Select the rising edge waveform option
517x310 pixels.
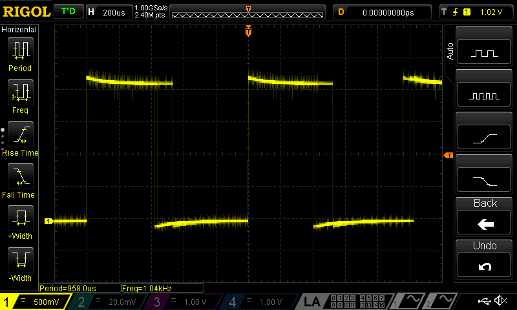click(x=485, y=138)
